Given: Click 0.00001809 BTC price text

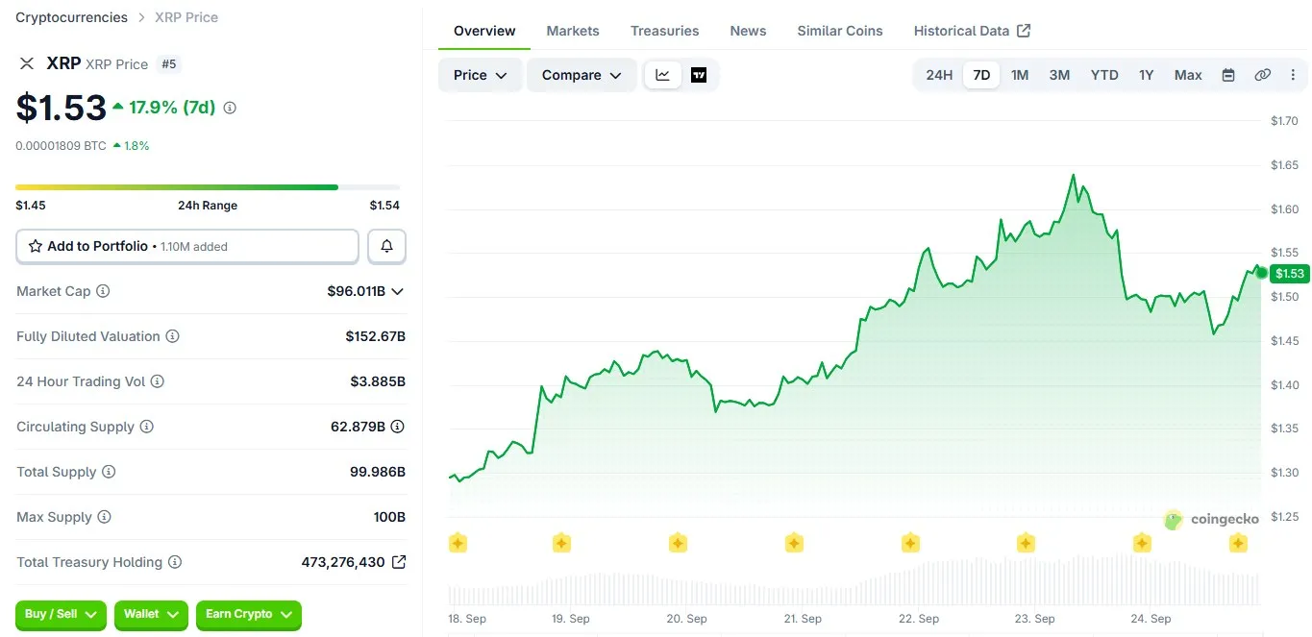Looking at the screenshot, I should (61, 146).
